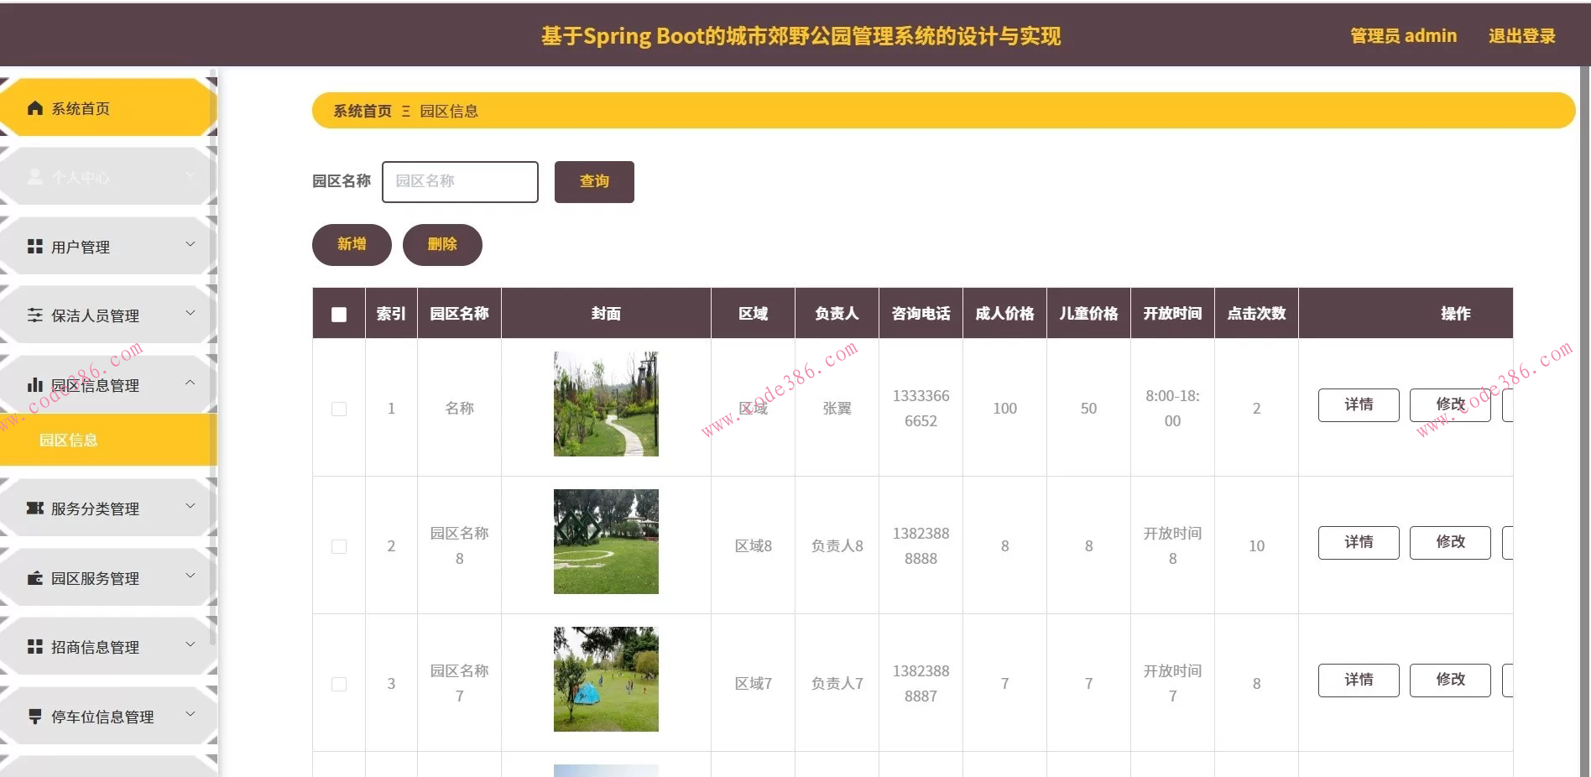Click the bar chart icon beside 园区信息管理

tap(35, 385)
